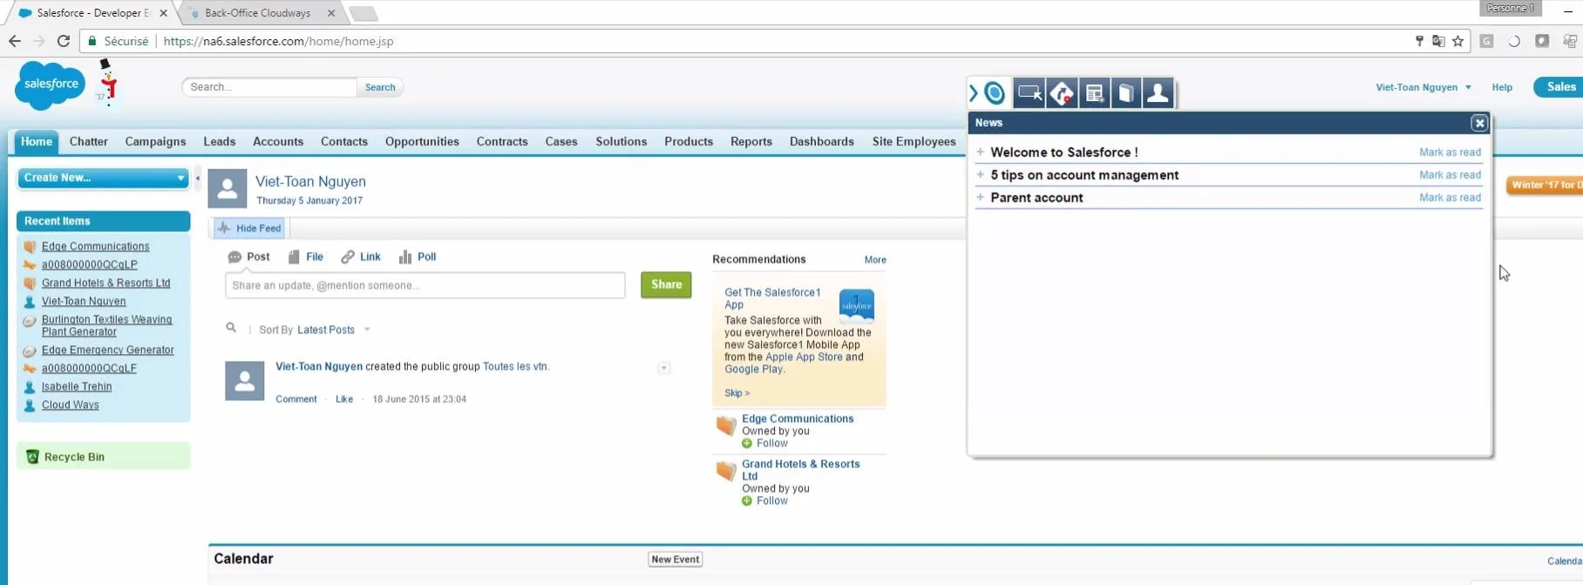Viewport: 1583px width, 585px height.
Task: Click the Search button
Action: (x=380, y=87)
